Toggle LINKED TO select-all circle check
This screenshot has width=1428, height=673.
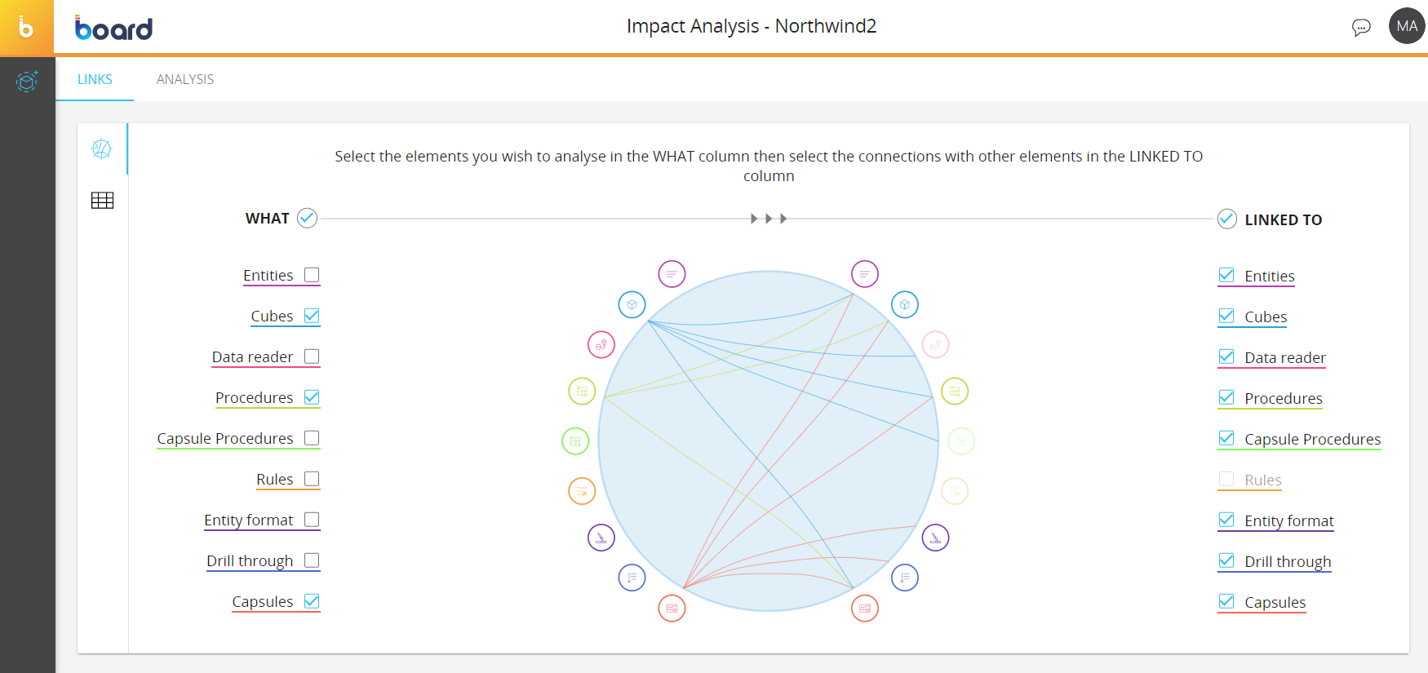point(1227,219)
